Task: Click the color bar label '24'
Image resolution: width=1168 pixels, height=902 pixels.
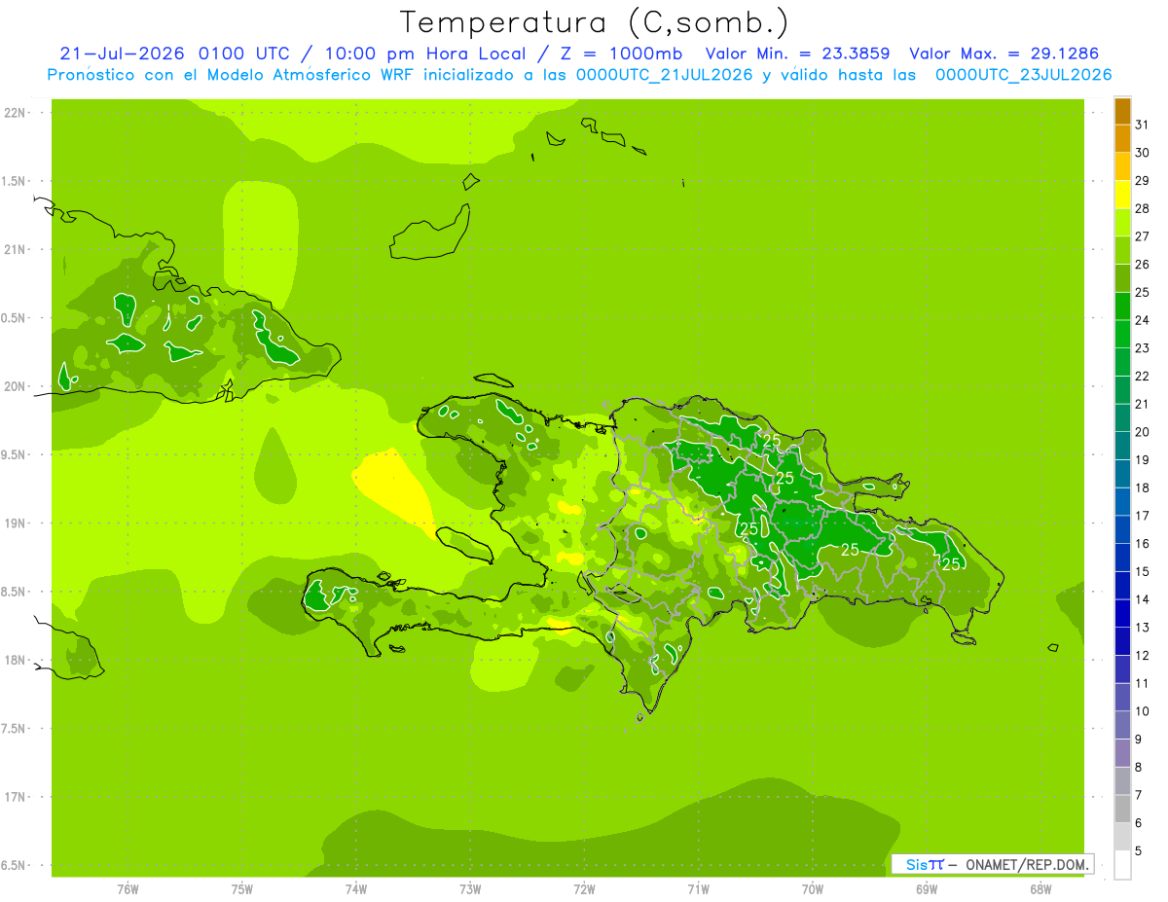Action: (x=1142, y=320)
